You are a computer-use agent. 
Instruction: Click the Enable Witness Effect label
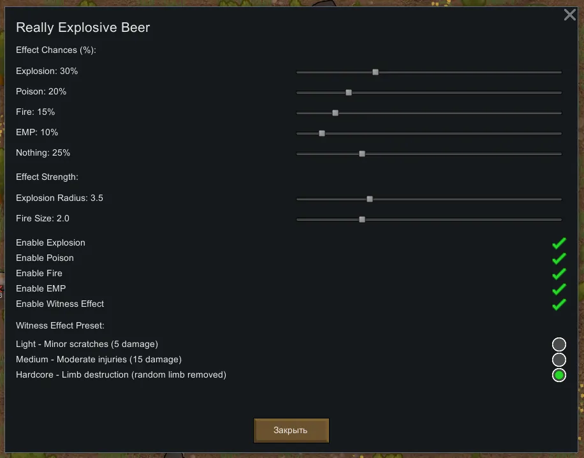coord(60,304)
